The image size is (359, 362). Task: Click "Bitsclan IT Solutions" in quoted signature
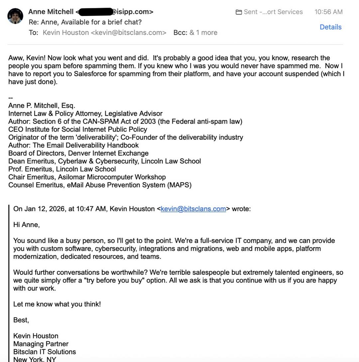click(x=45, y=352)
